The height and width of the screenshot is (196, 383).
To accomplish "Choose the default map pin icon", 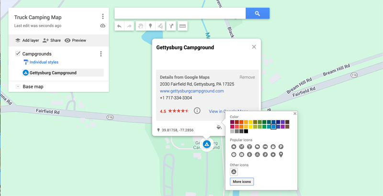I will coord(281,154).
